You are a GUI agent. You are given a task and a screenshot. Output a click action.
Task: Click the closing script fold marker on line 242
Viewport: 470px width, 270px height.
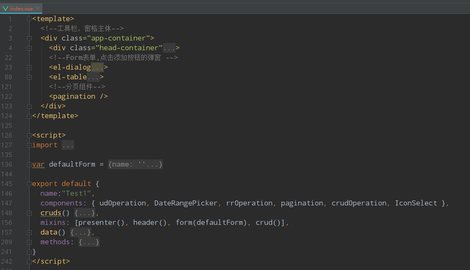29,262
